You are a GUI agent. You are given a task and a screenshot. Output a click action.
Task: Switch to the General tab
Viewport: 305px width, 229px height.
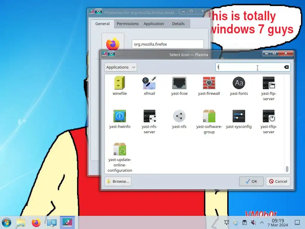tap(102, 24)
